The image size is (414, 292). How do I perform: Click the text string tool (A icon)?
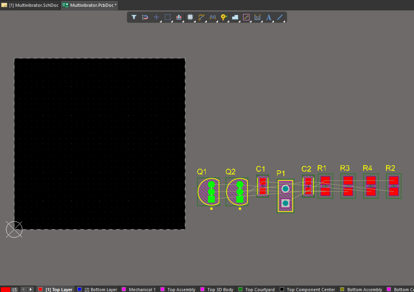coord(269,17)
